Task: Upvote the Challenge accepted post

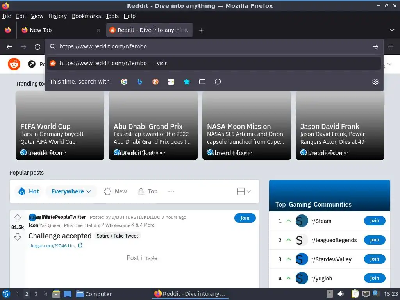Action: click(x=18, y=218)
